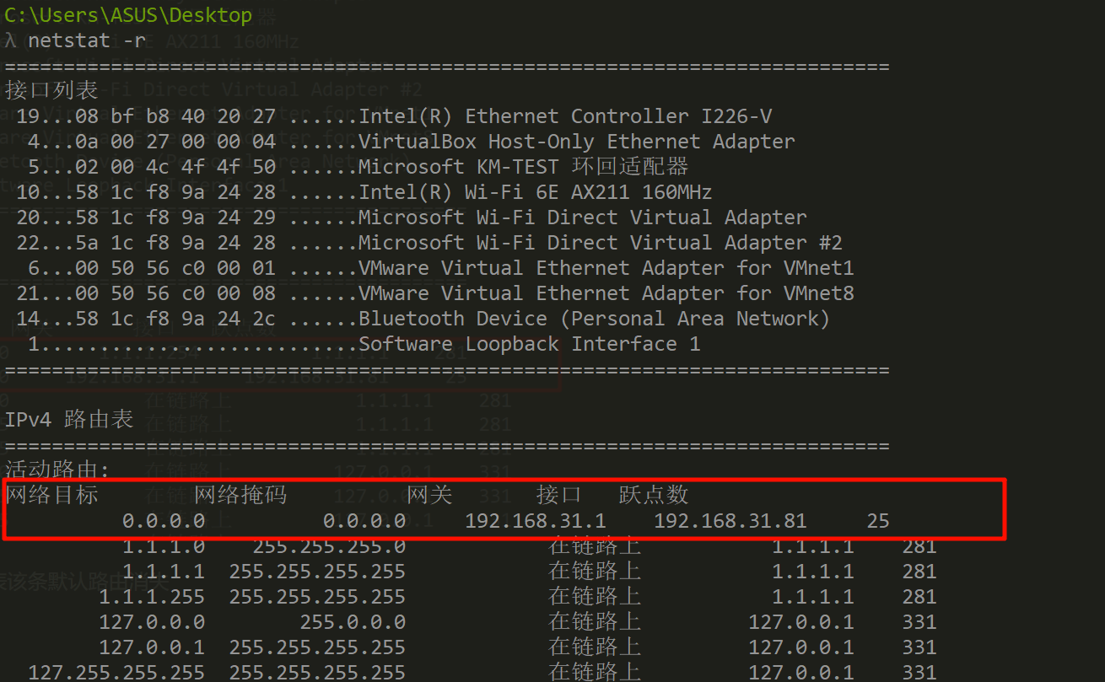The height and width of the screenshot is (682, 1105).
Task: Select interface address 192.168.31.81
Action: [730, 521]
